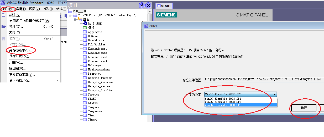Open the 格式(F) menu

click(x=61, y=9)
